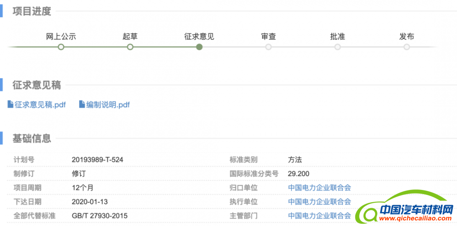Click the grey 发布 progress circle
Viewport: 457px width, 226px height.
(407, 47)
